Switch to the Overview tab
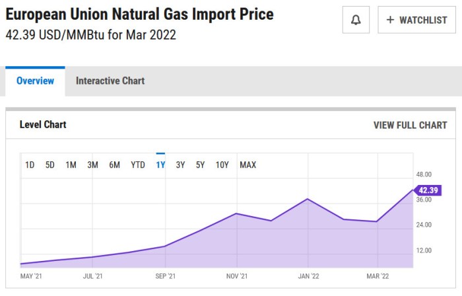The image size is (462, 296). pos(35,81)
